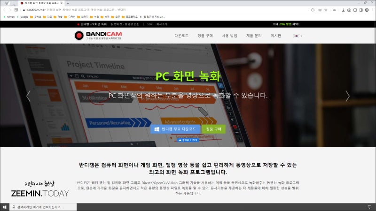Open the 포트폴리오 bookmark folder
The width and height of the screenshot is (376, 211).
[x=130, y=17]
